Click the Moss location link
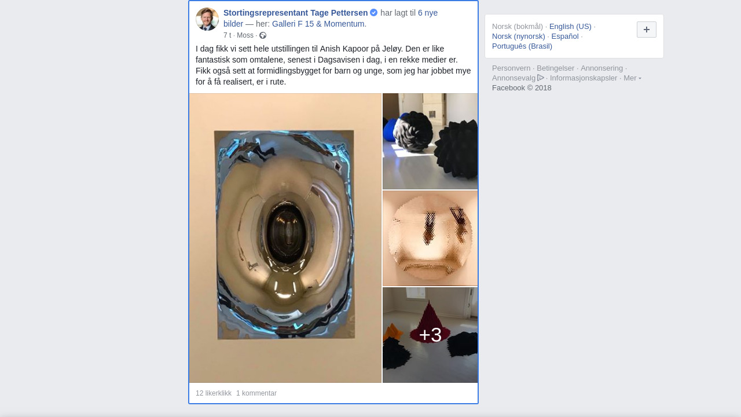Image resolution: width=741 pixels, height=417 pixels. (x=245, y=35)
